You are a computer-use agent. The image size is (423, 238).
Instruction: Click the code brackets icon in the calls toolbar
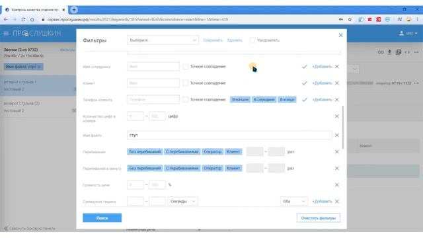click(x=407, y=52)
